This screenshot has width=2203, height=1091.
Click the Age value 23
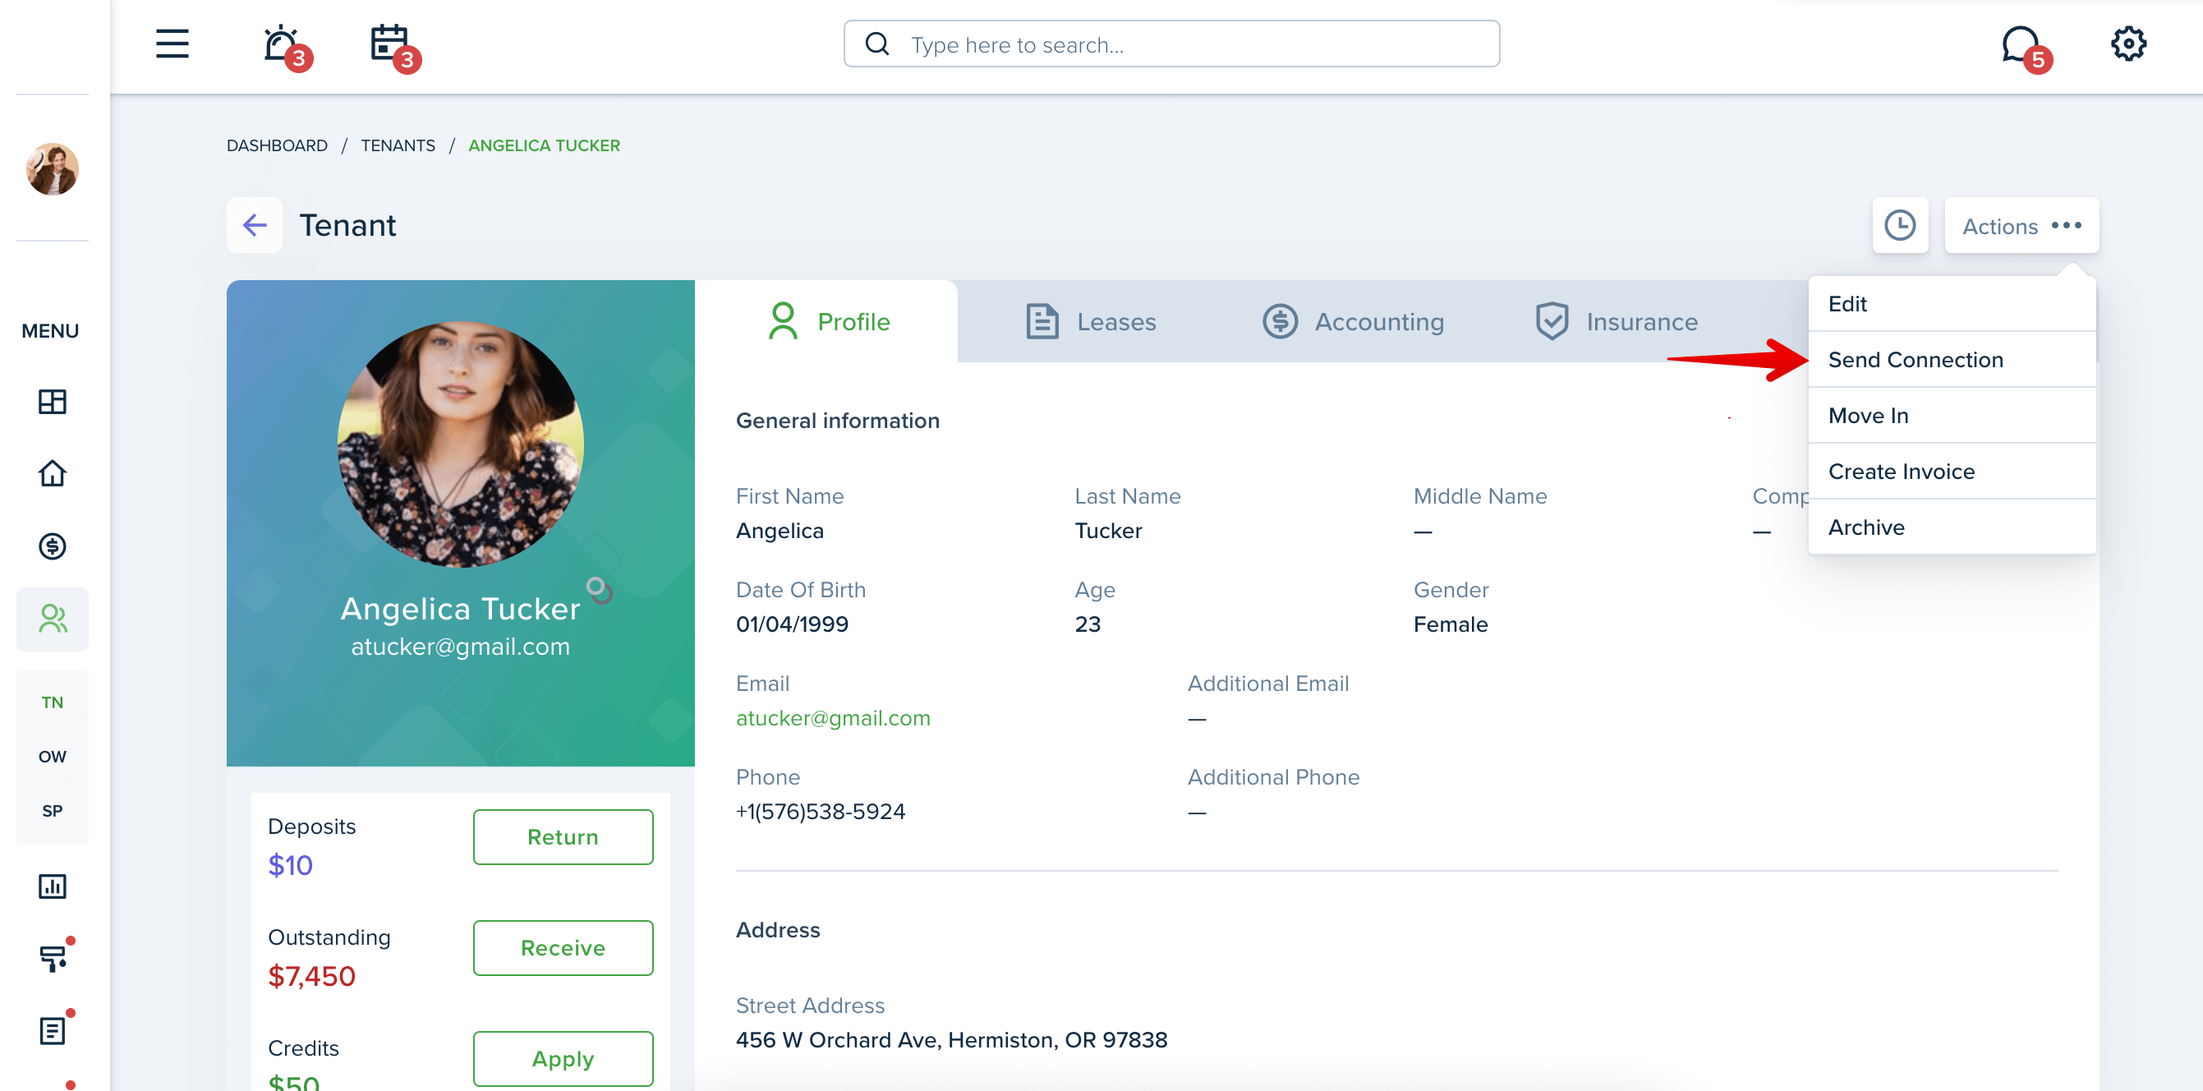point(1087,624)
